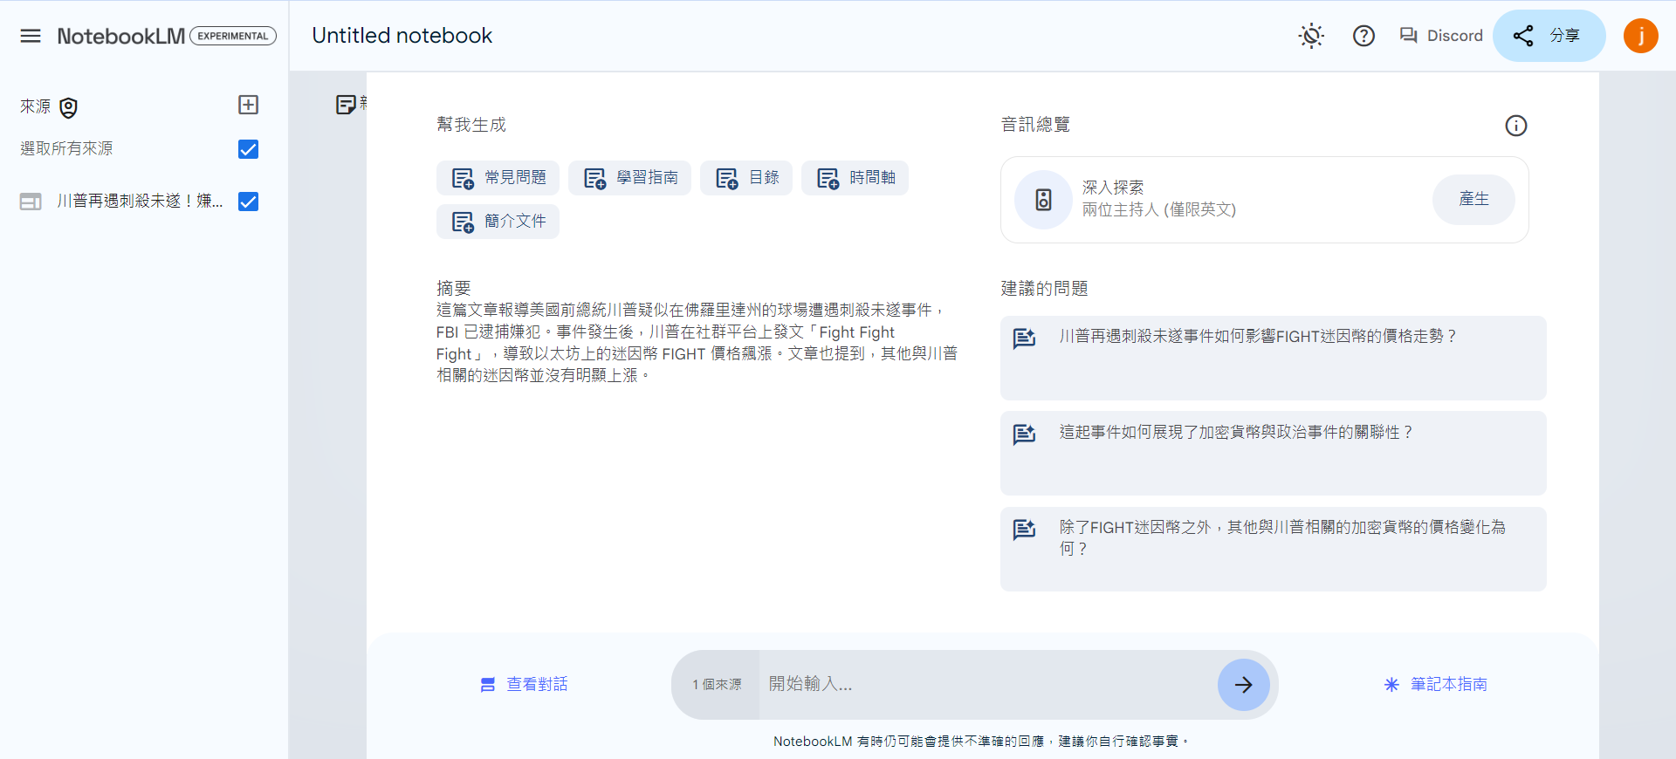This screenshot has height=759, width=1676.
Task: Click the 分享 share button
Action: pos(1549,36)
